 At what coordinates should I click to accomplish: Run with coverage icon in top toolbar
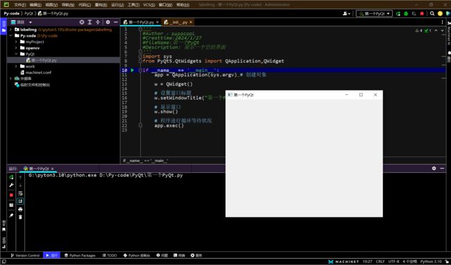pos(414,13)
